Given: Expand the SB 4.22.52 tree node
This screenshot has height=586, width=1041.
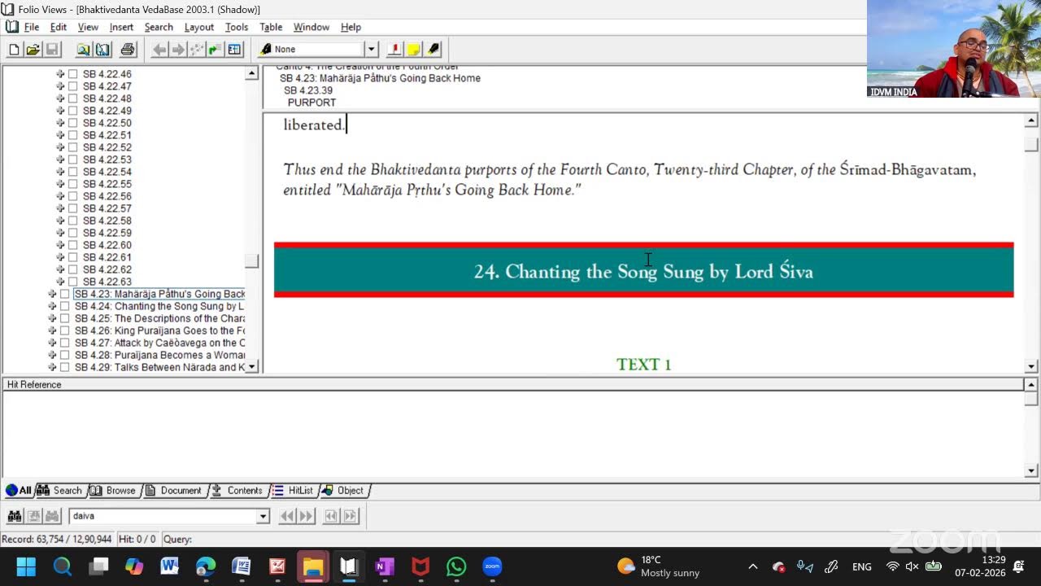Looking at the screenshot, I should [x=60, y=147].
